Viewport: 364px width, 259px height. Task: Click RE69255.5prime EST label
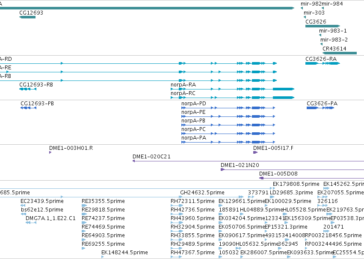pos(103,244)
